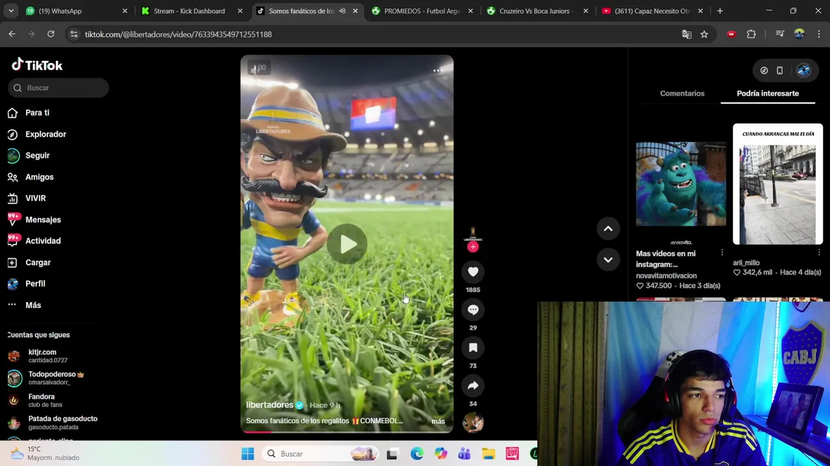The width and height of the screenshot is (830, 466).
Task: Go to the Para ti feed
Action: (x=37, y=113)
